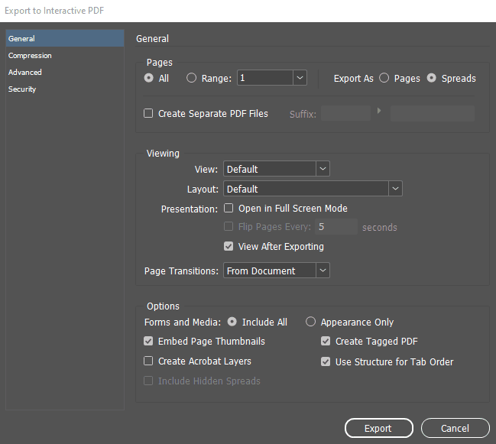The image size is (496, 444).
Task: Click the 'Options' section label
Action: coord(163,306)
